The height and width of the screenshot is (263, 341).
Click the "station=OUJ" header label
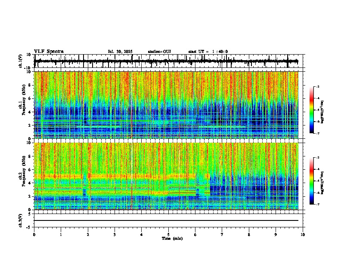[159, 52]
